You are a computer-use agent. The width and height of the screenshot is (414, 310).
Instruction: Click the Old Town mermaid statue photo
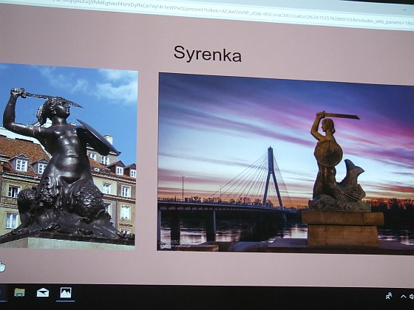click(x=68, y=156)
